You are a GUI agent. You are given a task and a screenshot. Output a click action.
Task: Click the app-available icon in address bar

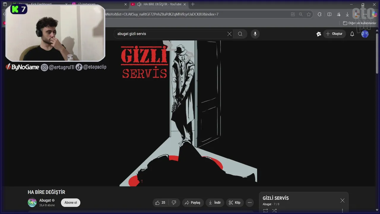[x=293, y=14]
